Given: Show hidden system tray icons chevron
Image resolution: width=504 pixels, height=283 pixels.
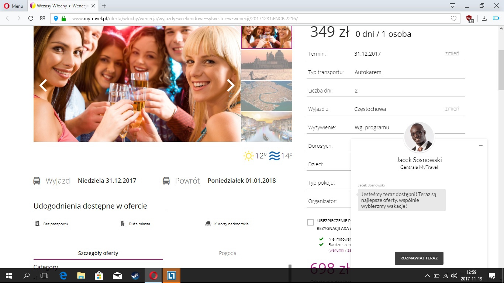Looking at the screenshot, I should [x=428, y=276].
